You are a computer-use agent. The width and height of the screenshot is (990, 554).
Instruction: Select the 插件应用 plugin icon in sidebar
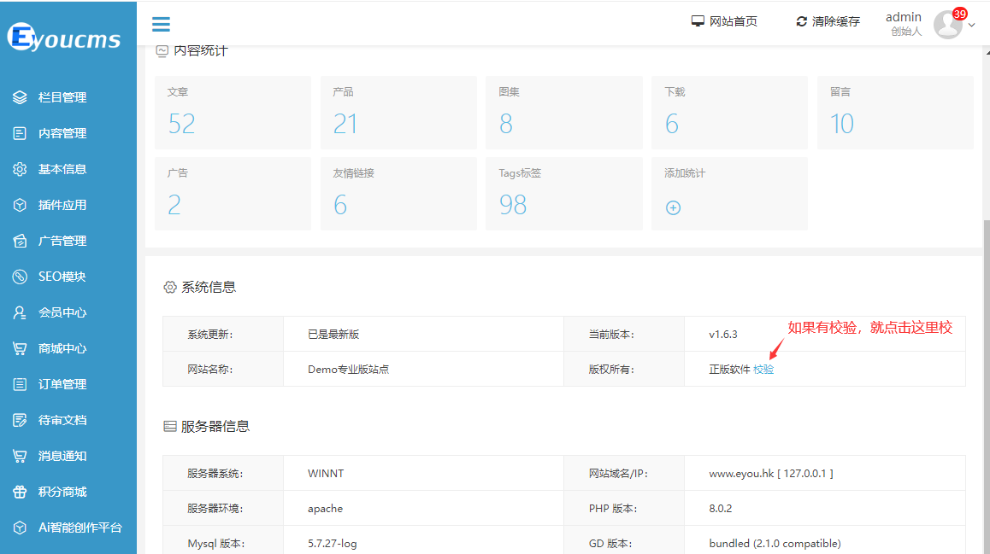click(x=20, y=204)
